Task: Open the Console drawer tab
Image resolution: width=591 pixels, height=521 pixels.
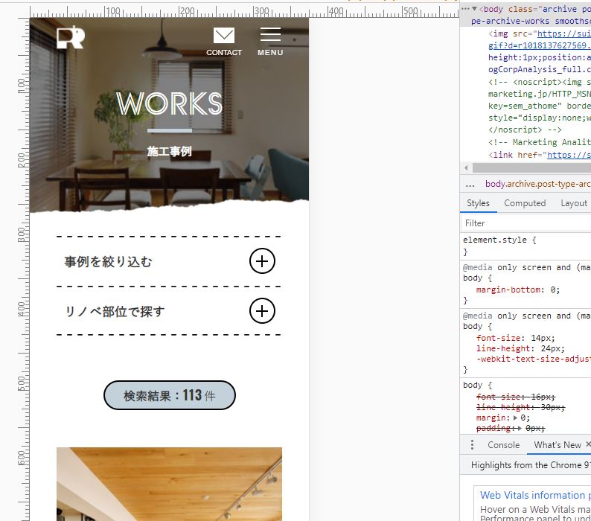Action: pos(504,445)
